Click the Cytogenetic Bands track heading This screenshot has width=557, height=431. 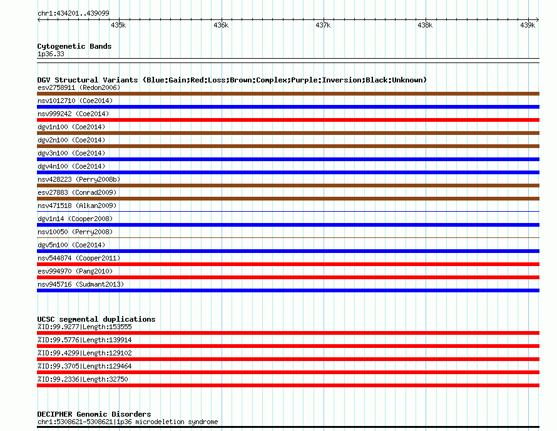[x=74, y=46]
